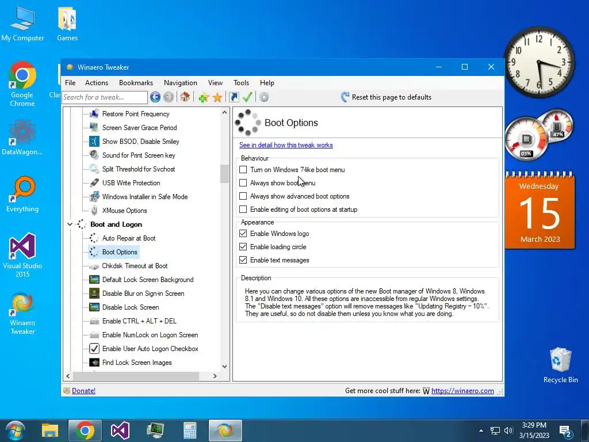The image size is (589, 442).
Task: Open the Bookmarks menu
Action: [136, 83]
